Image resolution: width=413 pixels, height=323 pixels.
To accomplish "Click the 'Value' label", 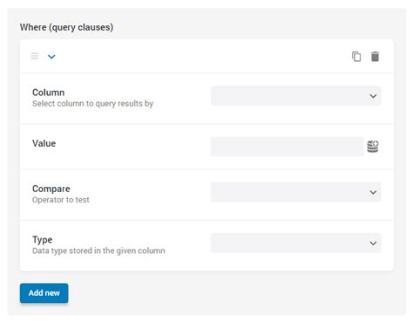I will tap(44, 143).
